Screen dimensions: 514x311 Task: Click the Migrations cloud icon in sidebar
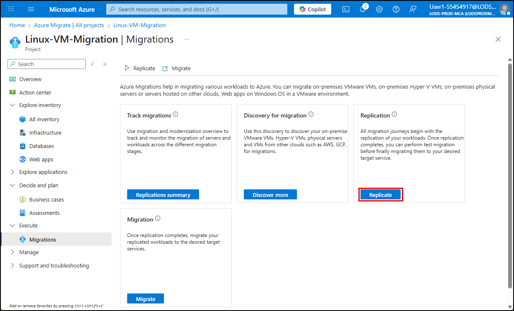(23, 240)
